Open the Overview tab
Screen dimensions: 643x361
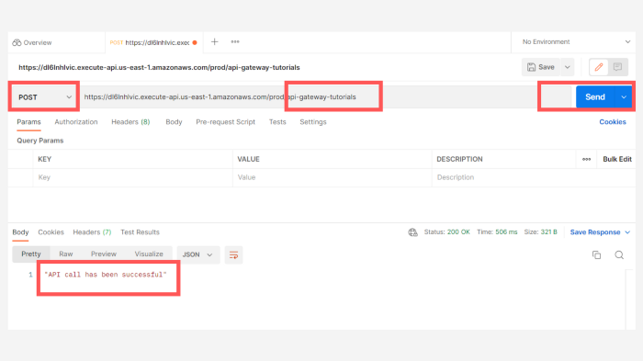[32, 42]
